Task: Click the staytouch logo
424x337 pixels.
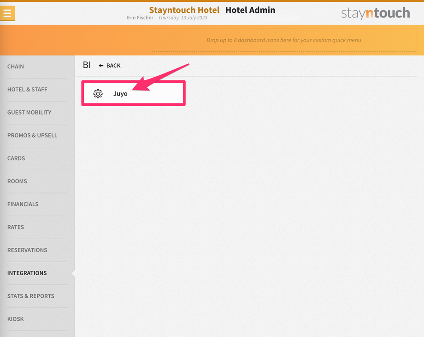Action: pos(375,13)
